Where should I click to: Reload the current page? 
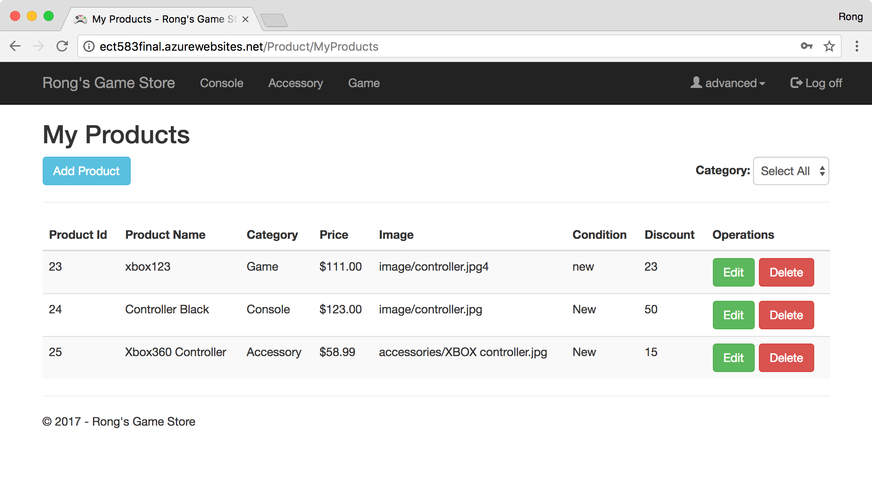[x=62, y=46]
